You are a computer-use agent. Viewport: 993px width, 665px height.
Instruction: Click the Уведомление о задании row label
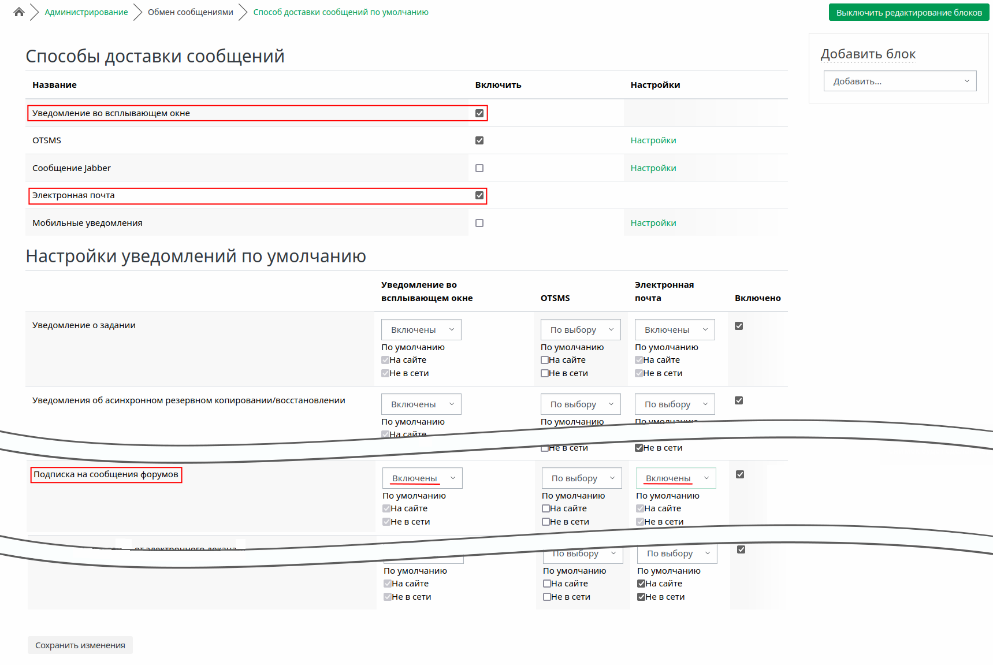[84, 325]
